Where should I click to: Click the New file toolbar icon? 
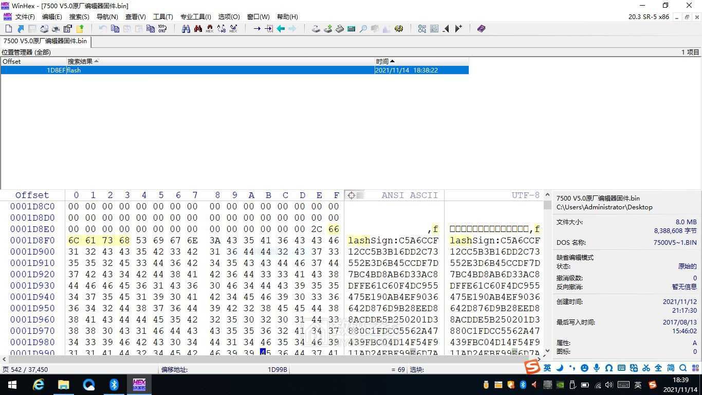(x=8, y=29)
